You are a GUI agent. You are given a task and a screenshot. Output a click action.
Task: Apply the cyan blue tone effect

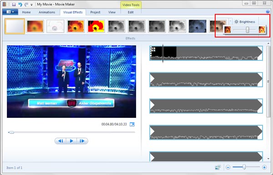[x=197, y=26]
